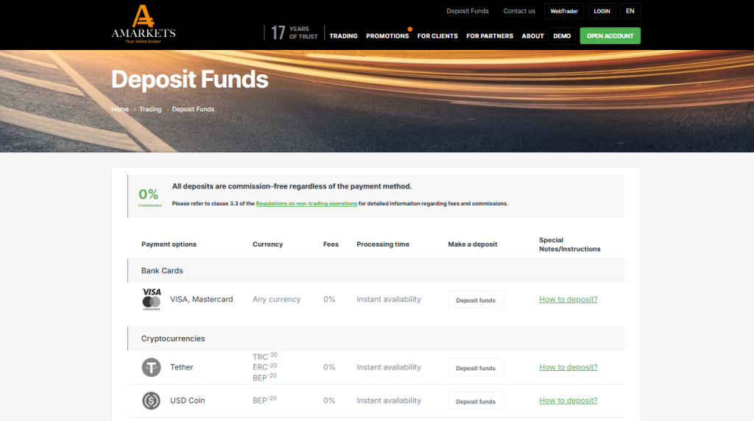754x421 pixels.
Task: Click the Fees column header
Action: pos(331,244)
